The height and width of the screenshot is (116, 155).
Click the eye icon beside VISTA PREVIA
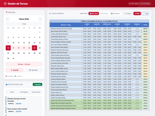(x=50, y=13)
